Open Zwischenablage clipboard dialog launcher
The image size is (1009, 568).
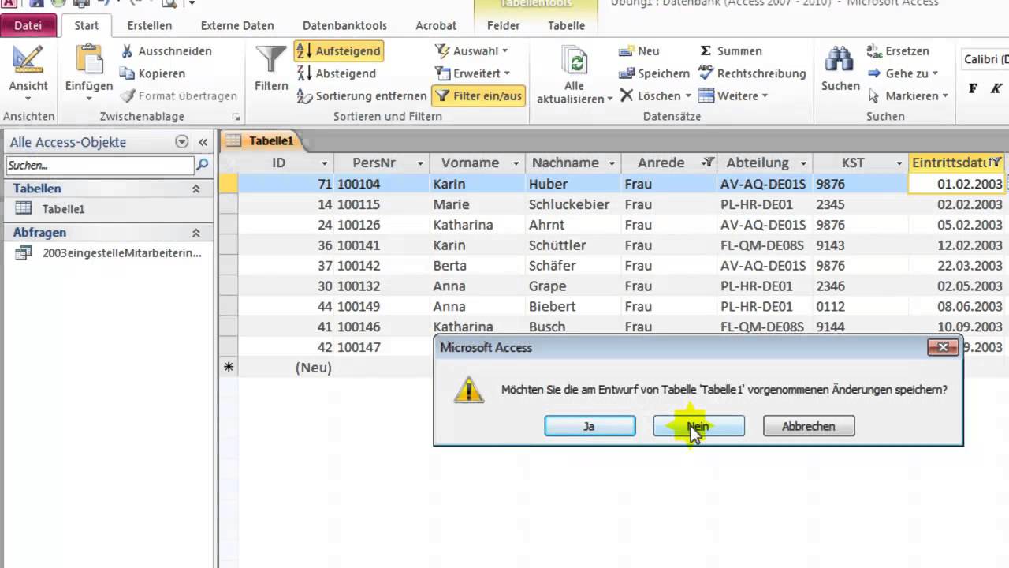point(236,117)
